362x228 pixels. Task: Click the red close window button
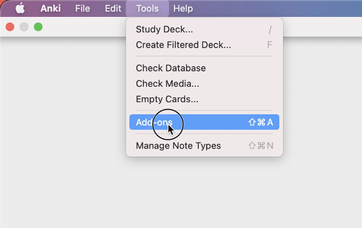pos(10,27)
